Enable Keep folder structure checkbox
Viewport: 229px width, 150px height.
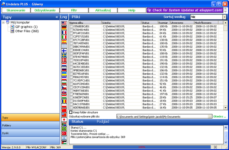pyautogui.click(x=71, y=112)
